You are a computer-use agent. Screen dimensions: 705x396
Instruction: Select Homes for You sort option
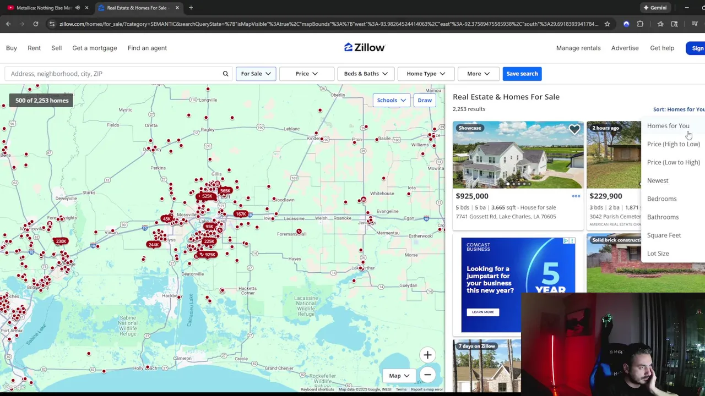[668, 126]
